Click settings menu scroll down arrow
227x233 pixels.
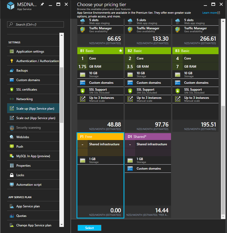point(62,225)
